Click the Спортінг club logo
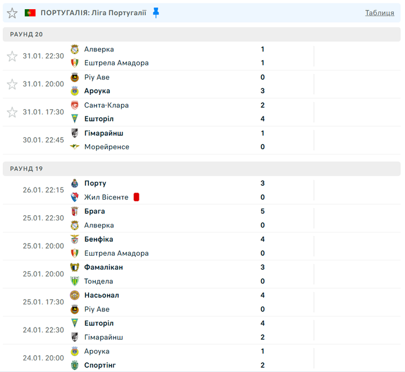 [75, 365]
